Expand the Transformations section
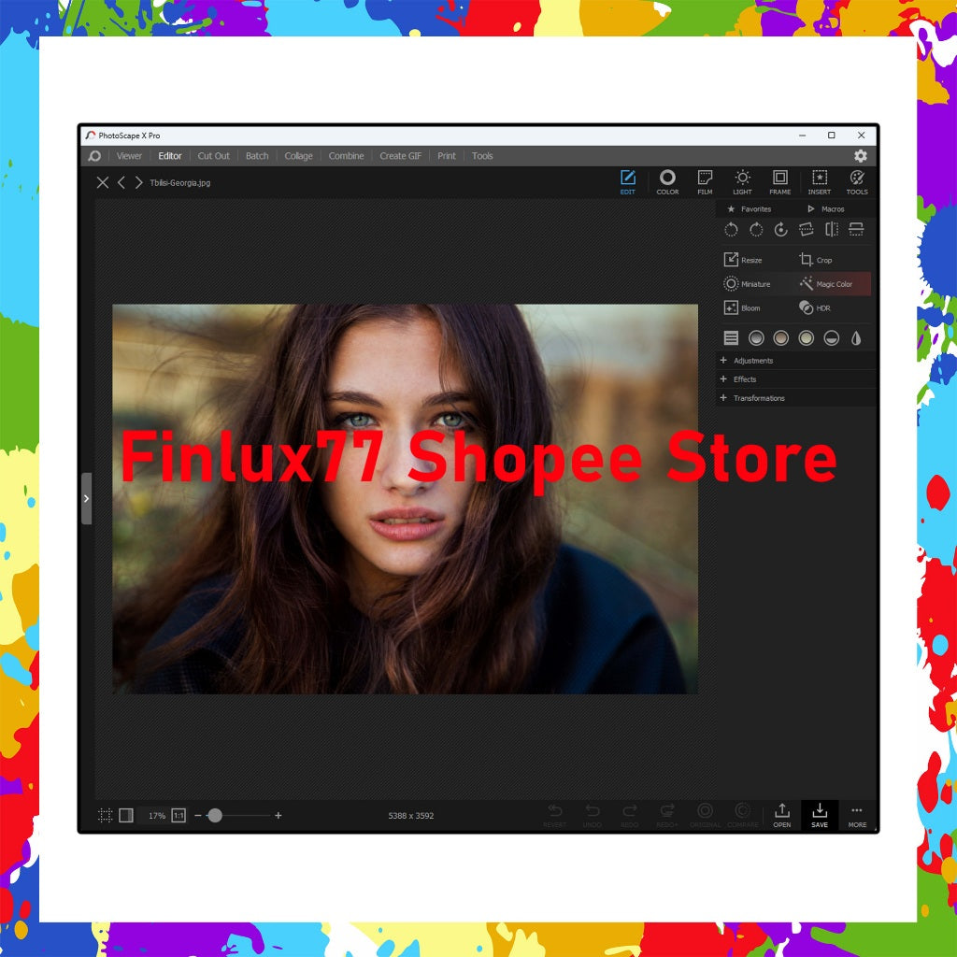The image size is (957, 957). (759, 398)
